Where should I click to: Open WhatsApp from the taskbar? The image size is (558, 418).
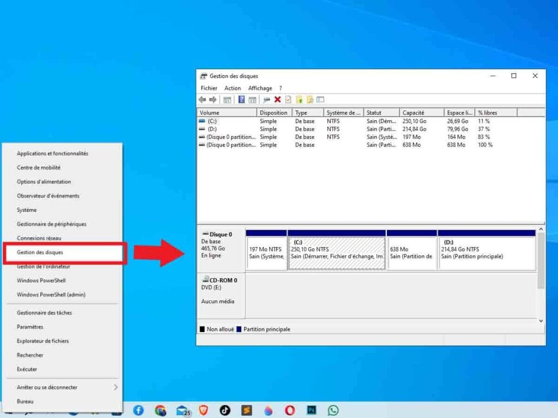[333, 411]
